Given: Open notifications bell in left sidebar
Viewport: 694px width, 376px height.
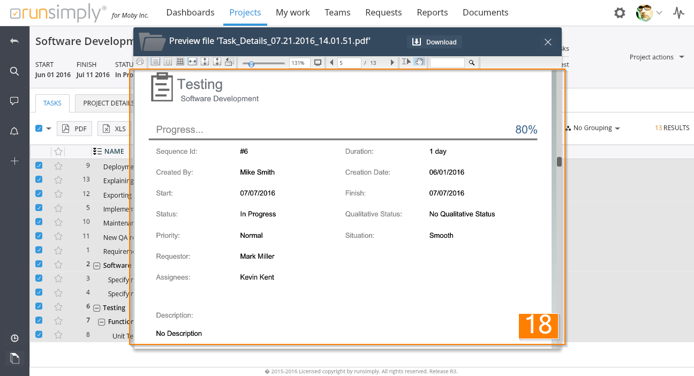Looking at the screenshot, I should (14, 131).
